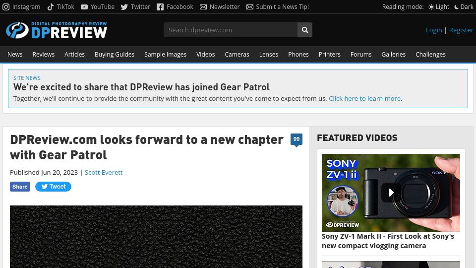
Task: Open the News menu
Action: coord(15,55)
